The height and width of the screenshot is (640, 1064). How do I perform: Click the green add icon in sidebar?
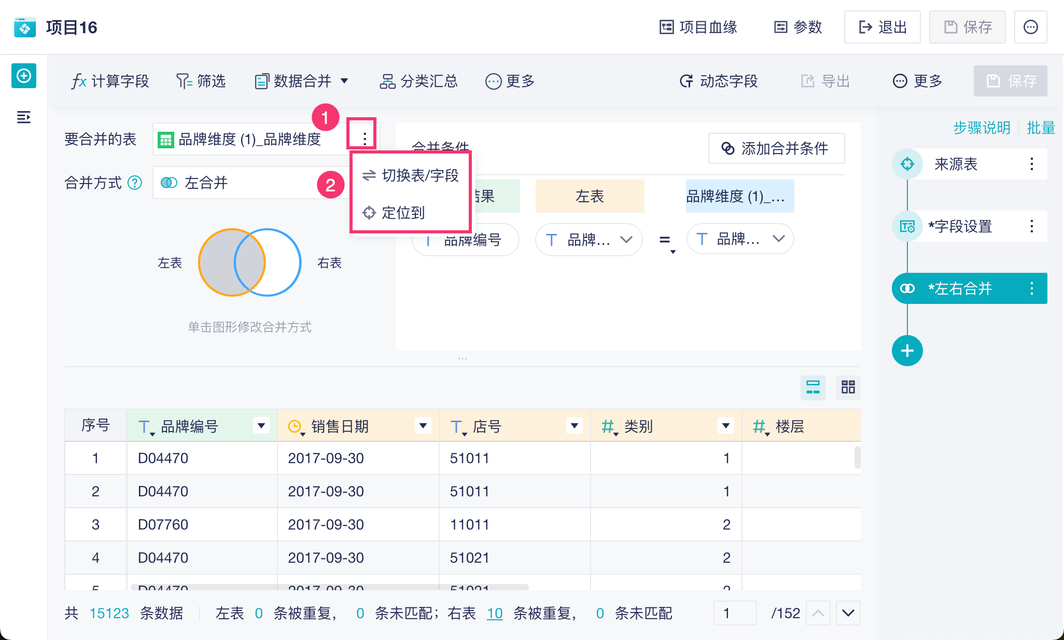click(x=24, y=76)
